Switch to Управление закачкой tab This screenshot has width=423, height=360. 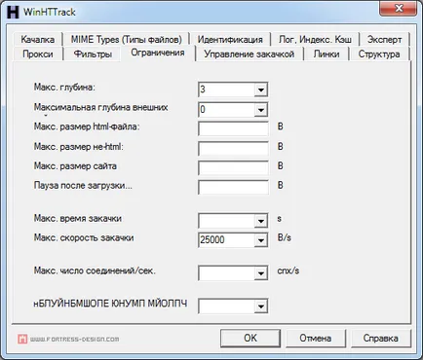[250, 54]
